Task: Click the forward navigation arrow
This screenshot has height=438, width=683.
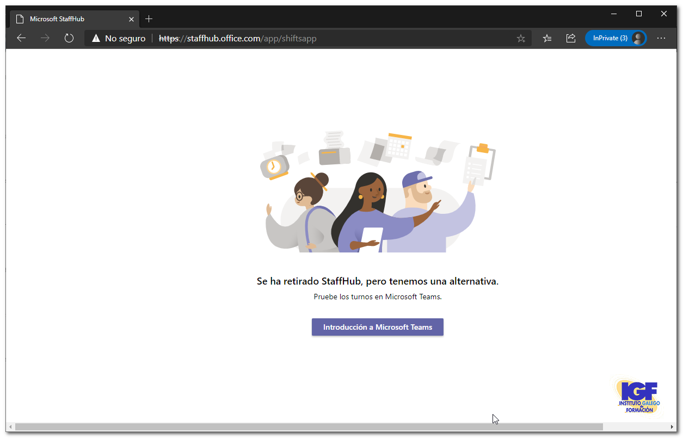Action: tap(45, 38)
